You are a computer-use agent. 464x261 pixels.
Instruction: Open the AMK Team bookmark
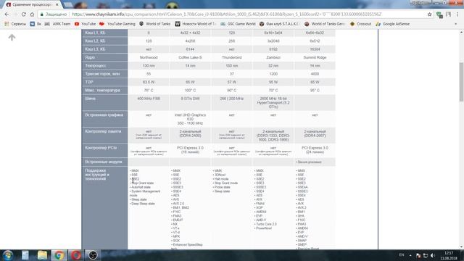tap(57, 24)
